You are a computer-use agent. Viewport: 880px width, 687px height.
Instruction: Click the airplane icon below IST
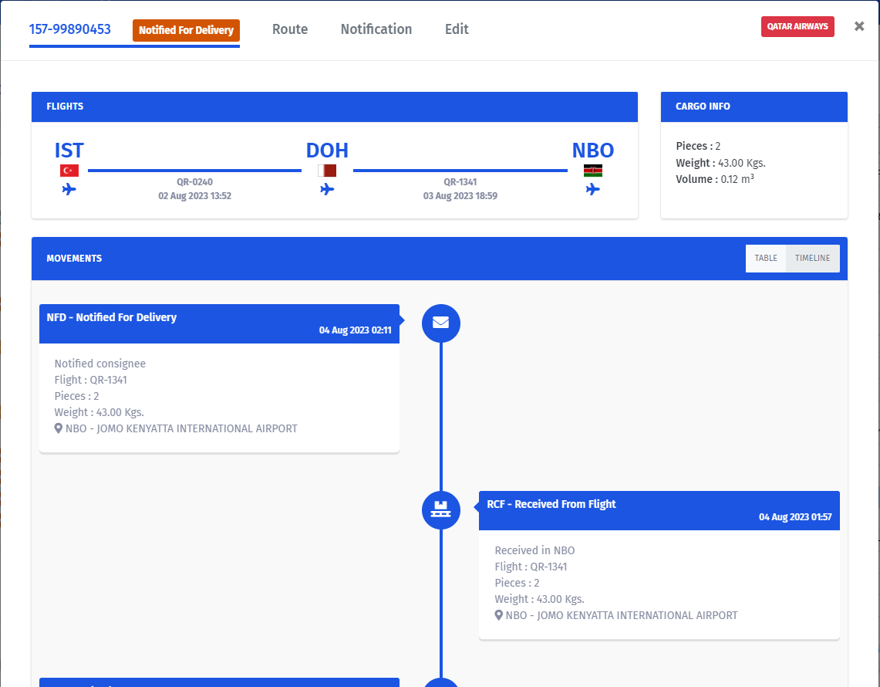point(69,189)
